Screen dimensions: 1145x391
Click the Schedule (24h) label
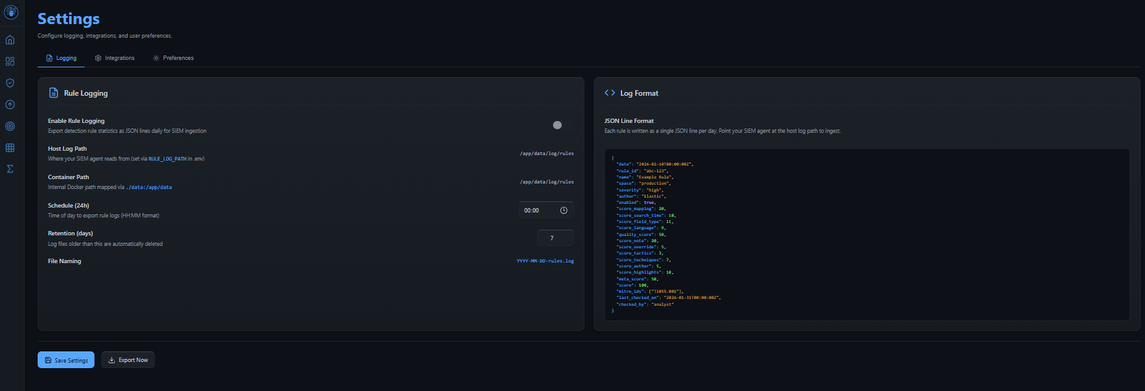click(x=69, y=206)
